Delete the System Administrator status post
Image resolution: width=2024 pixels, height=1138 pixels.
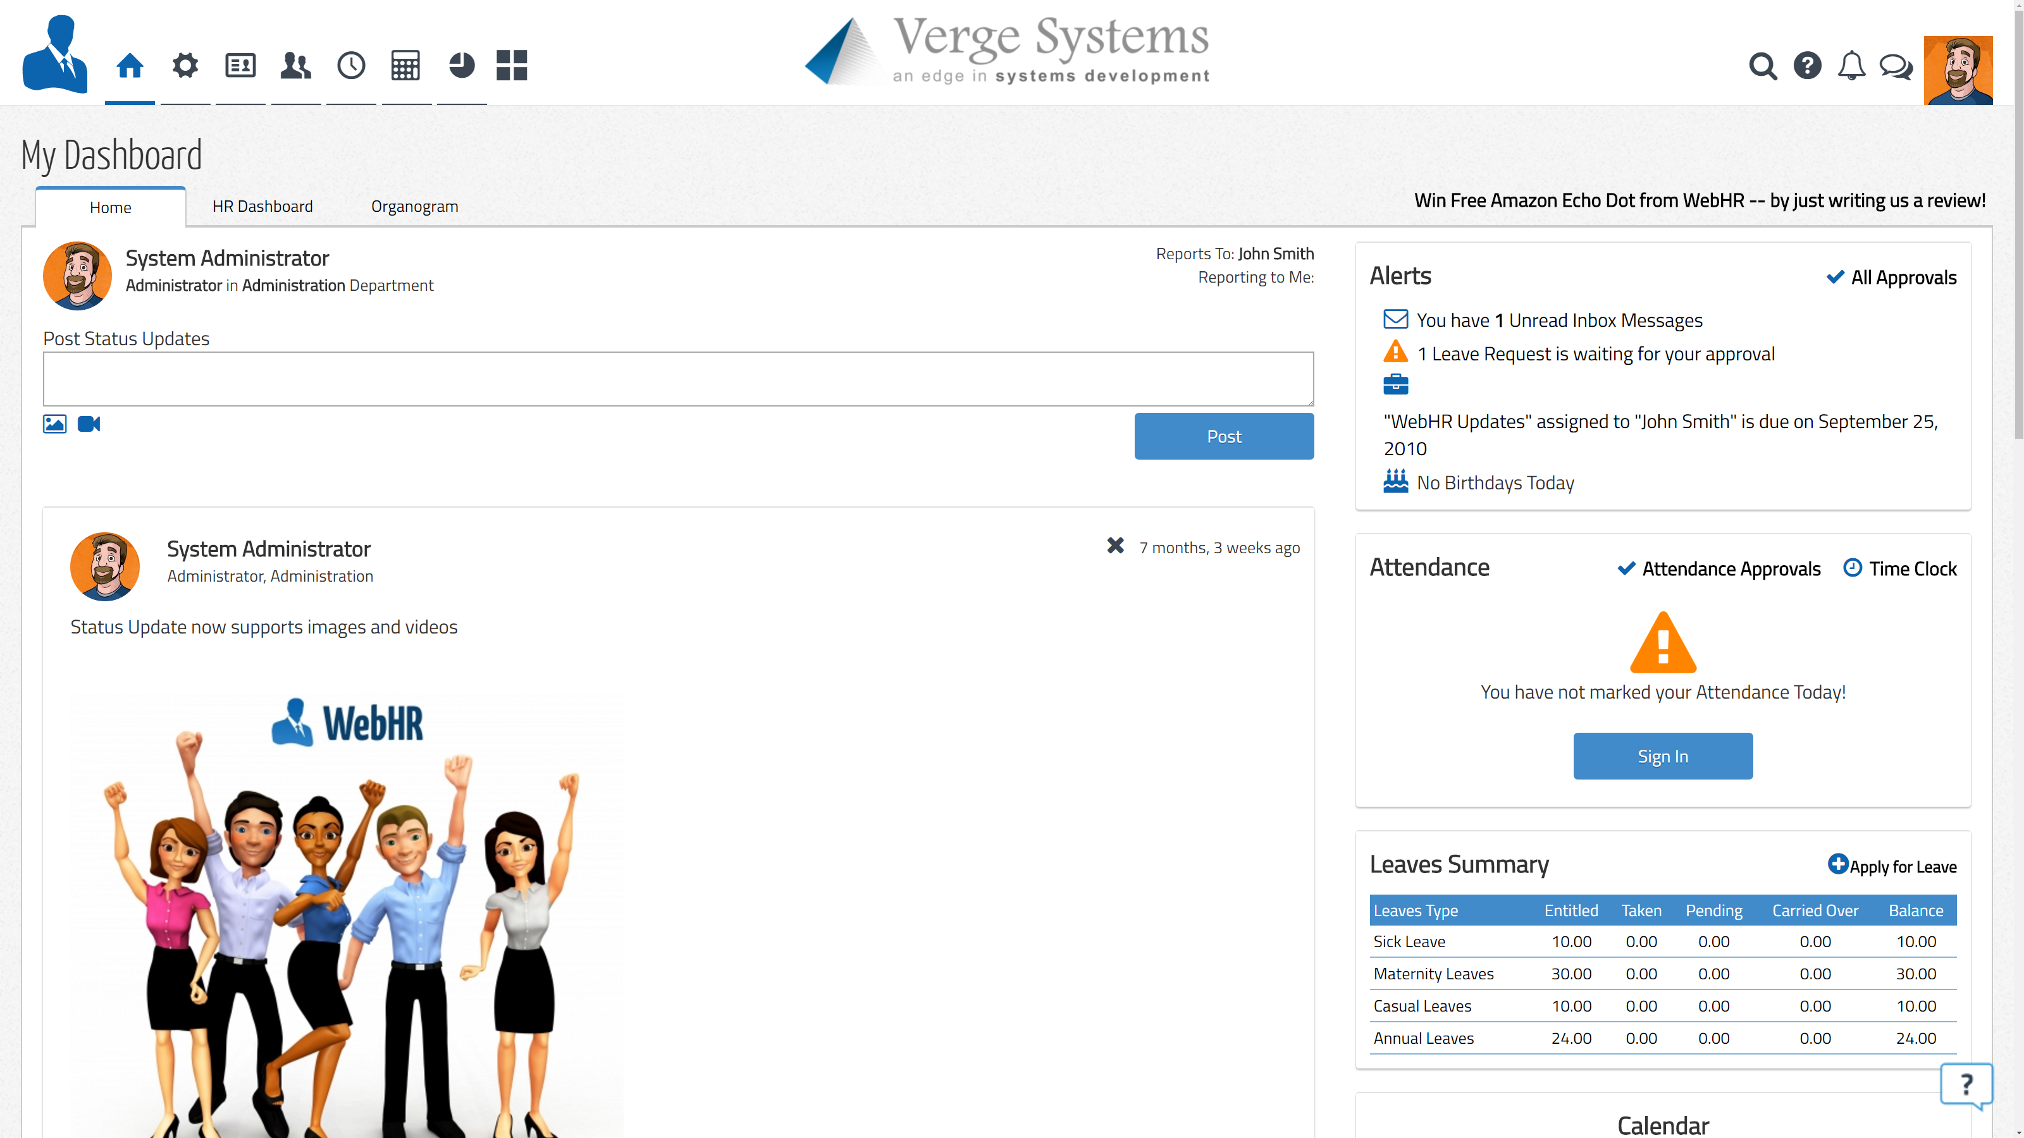pyautogui.click(x=1115, y=546)
